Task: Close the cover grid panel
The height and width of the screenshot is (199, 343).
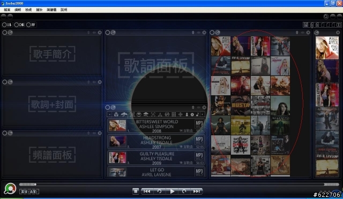Action: 308,33
